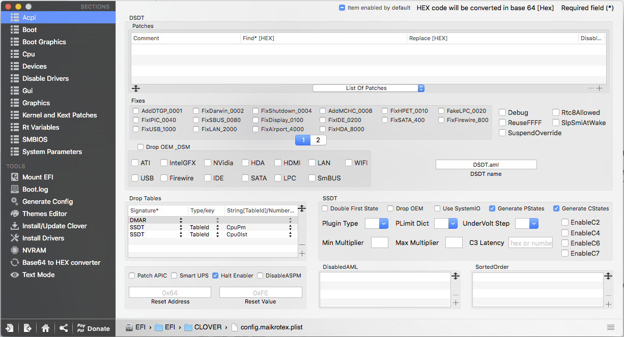
Task: Click the PayPal Donate button
Action: coord(93,328)
